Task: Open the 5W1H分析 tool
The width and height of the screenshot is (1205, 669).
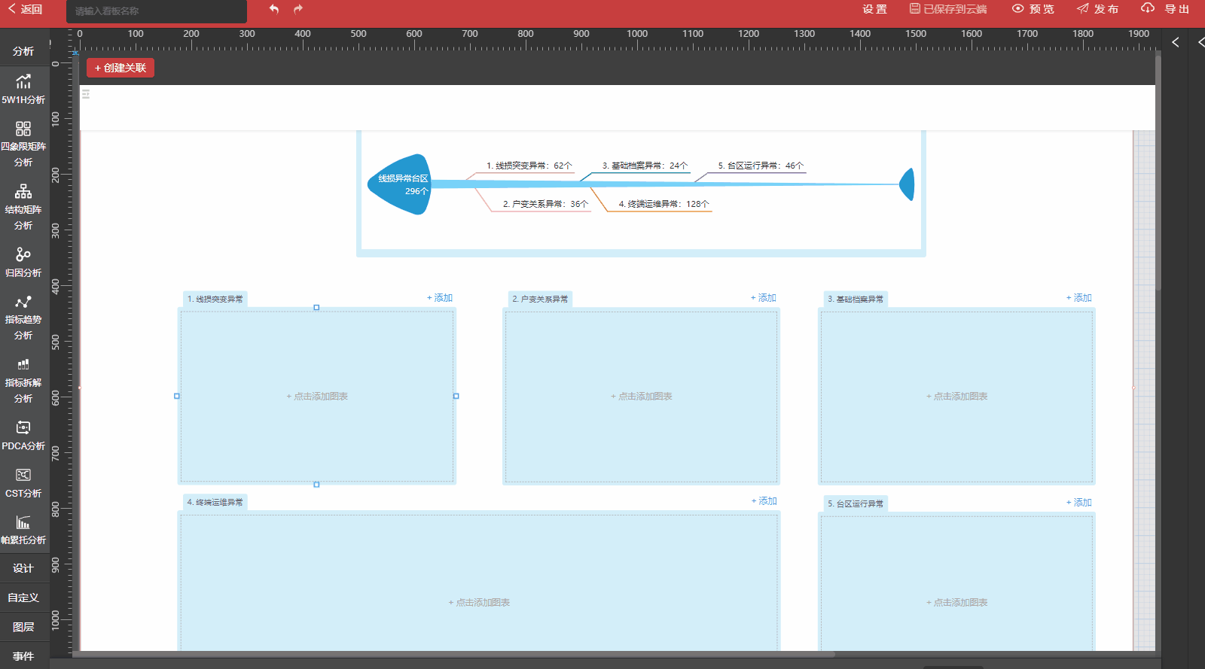Action: pyautogui.click(x=23, y=88)
